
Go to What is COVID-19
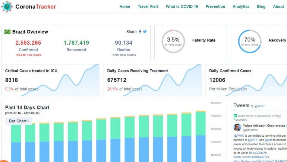pyautogui.click(x=182, y=7)
